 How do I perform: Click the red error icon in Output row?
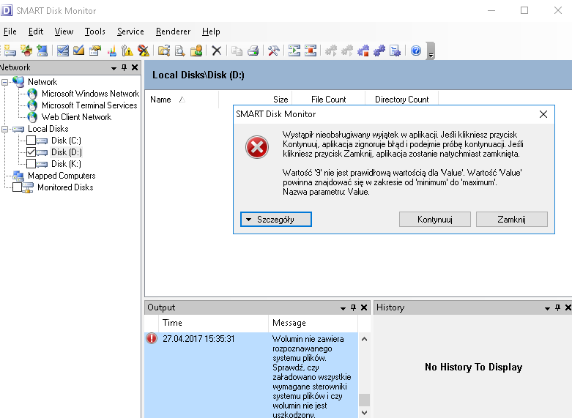[152, 338]
